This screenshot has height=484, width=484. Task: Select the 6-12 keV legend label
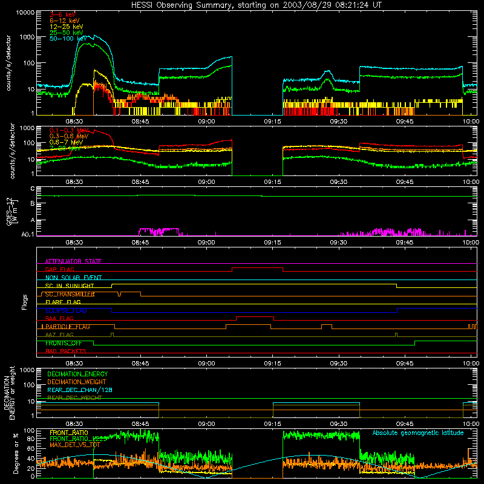[65, 21]
